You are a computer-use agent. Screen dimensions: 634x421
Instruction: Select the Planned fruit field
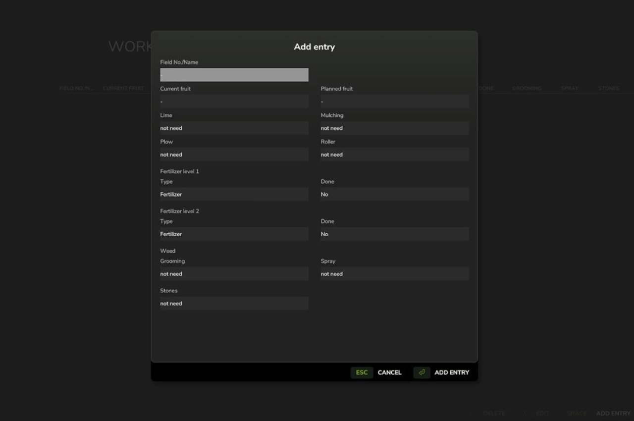pos(394,102)
